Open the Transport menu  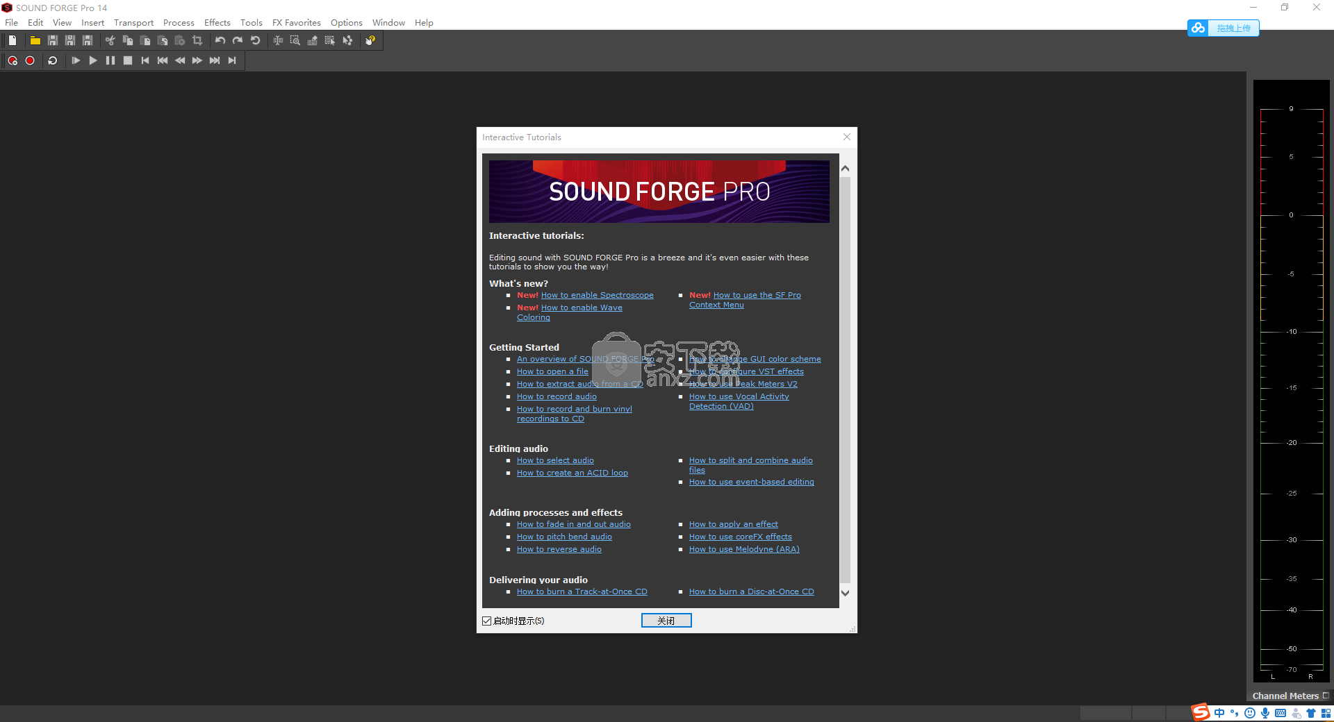click(133, 23)
